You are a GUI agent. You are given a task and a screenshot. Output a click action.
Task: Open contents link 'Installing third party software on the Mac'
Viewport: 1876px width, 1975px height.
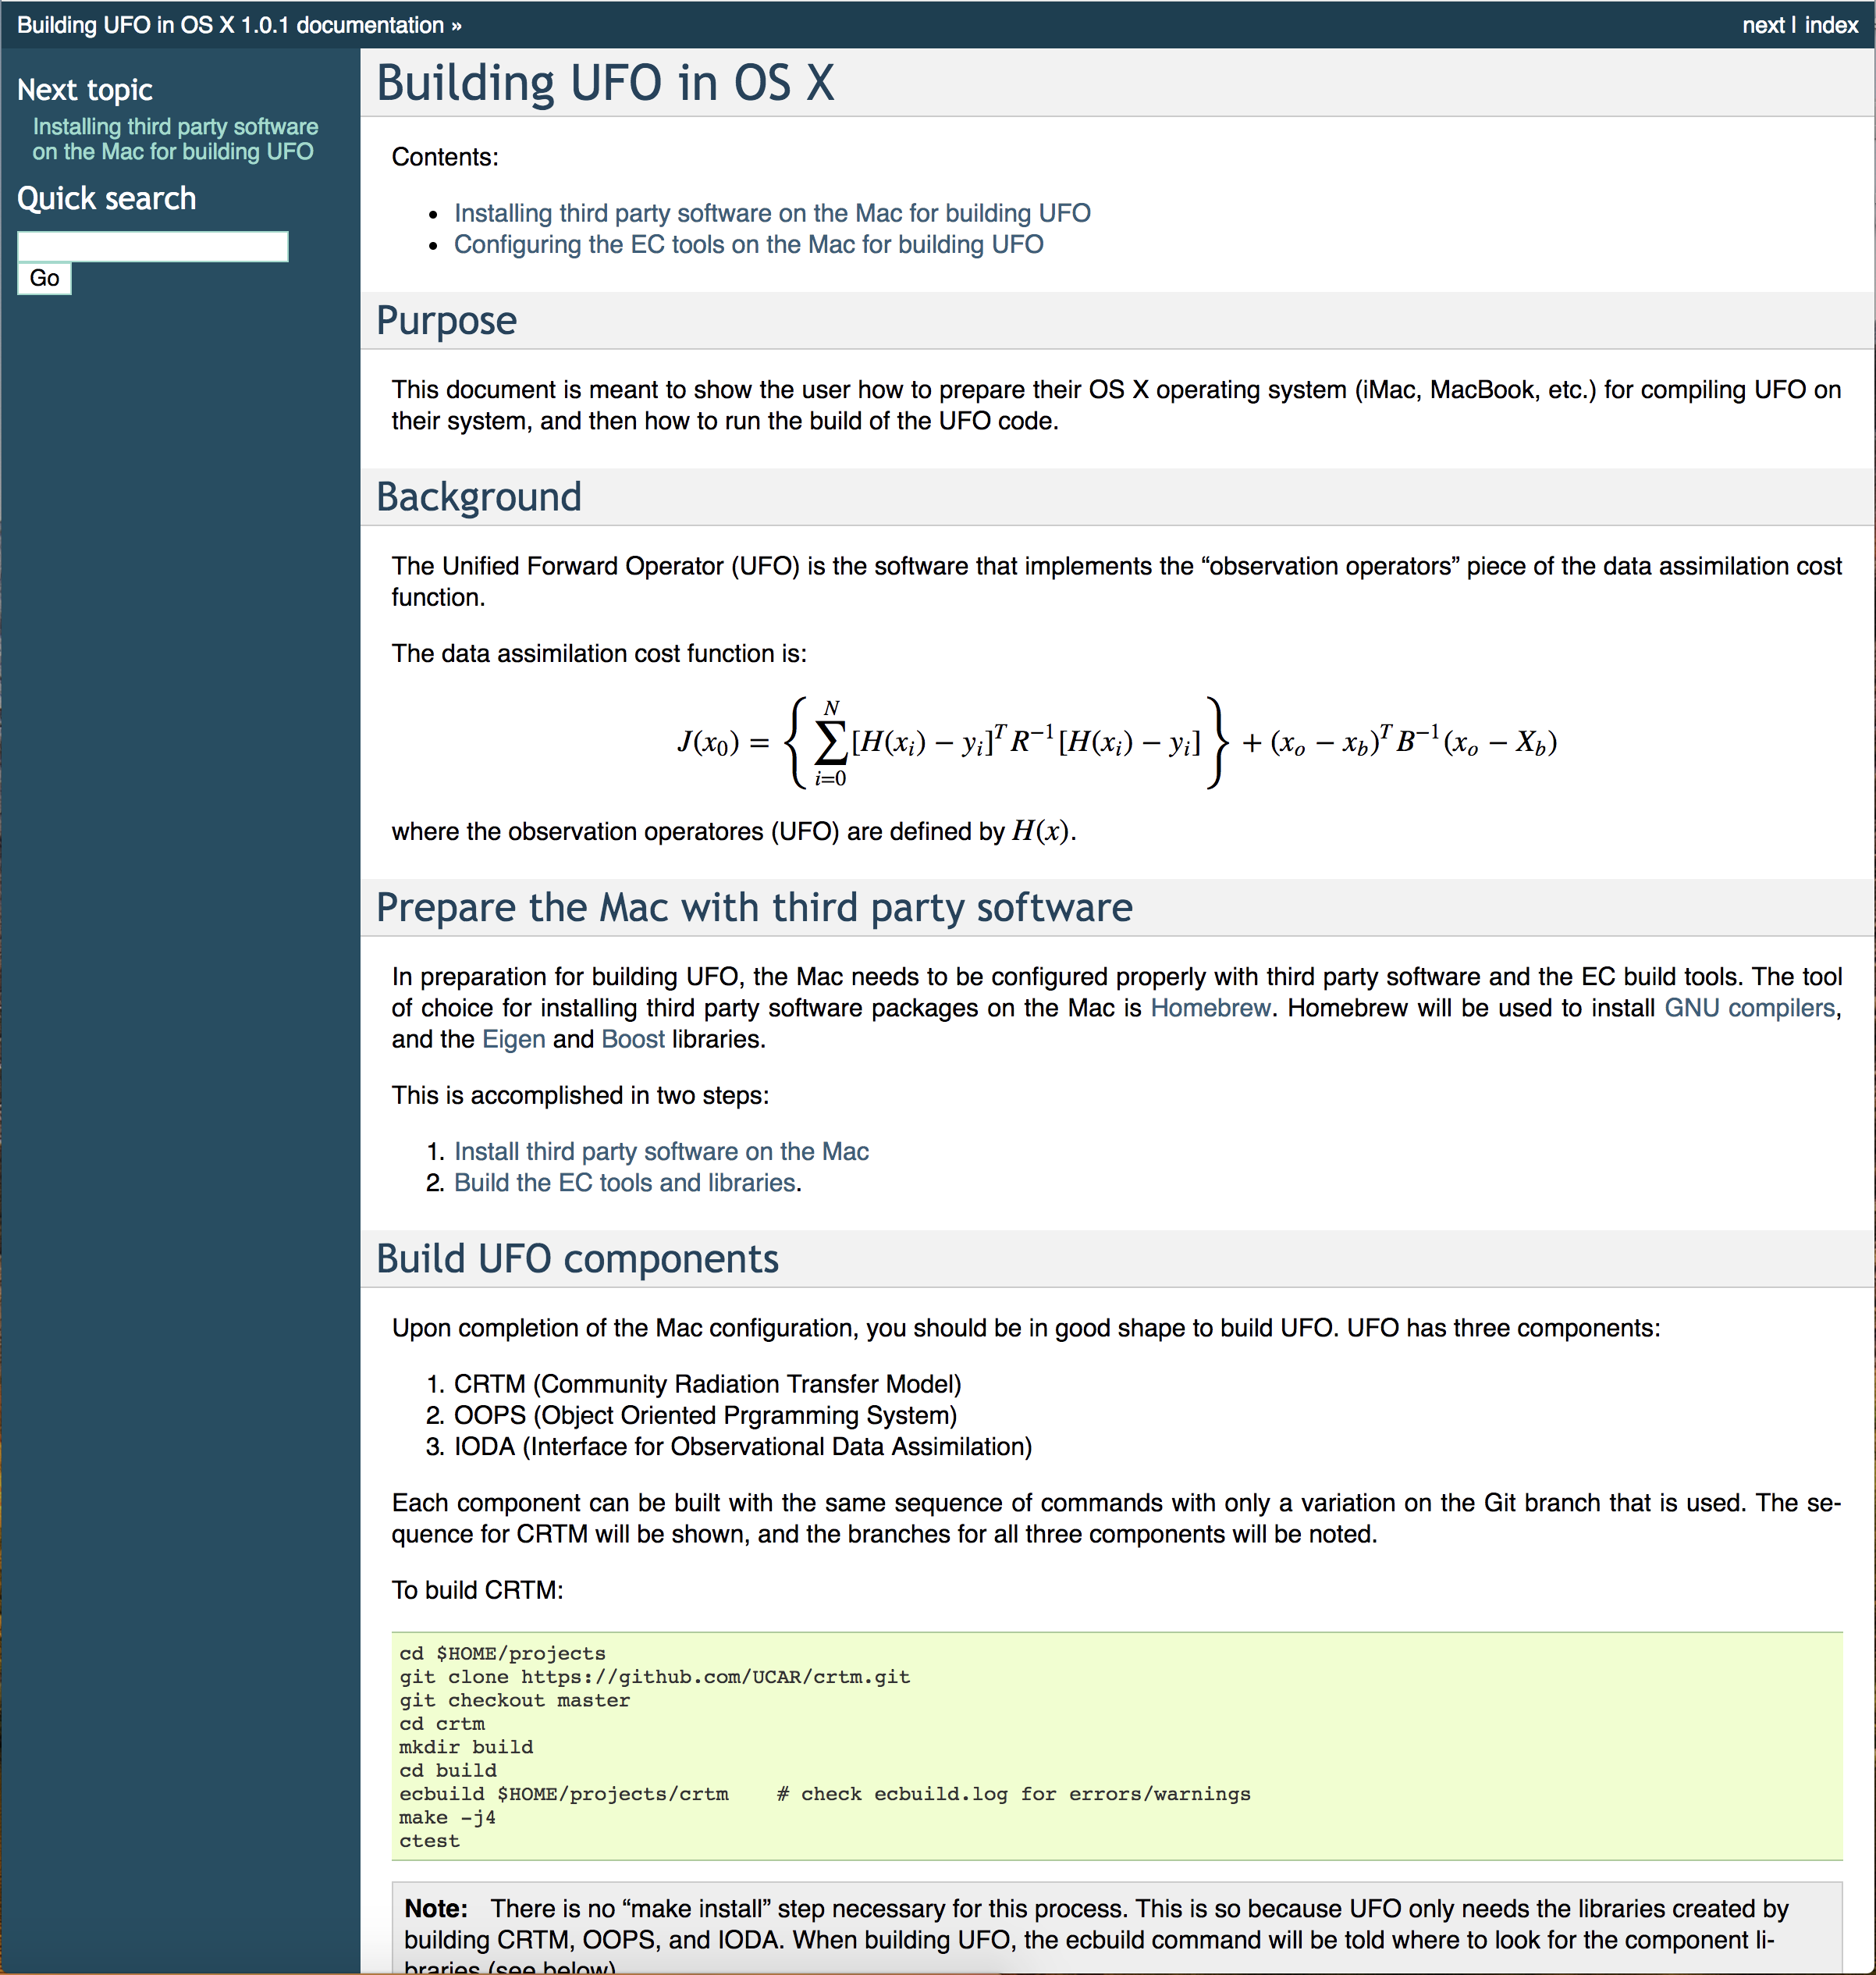[771, 213]
